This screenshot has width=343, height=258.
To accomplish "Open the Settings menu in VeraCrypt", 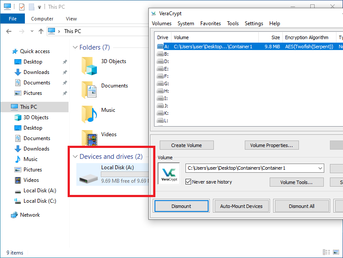I will point(254,23).
